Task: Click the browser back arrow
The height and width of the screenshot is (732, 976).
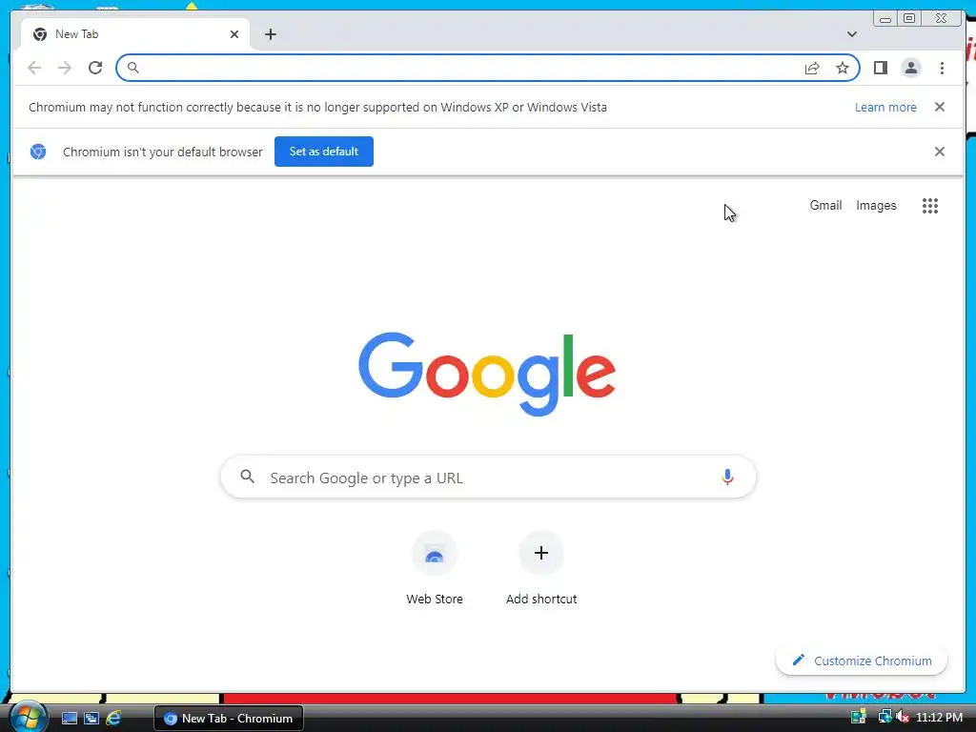Action: point(34,68)
